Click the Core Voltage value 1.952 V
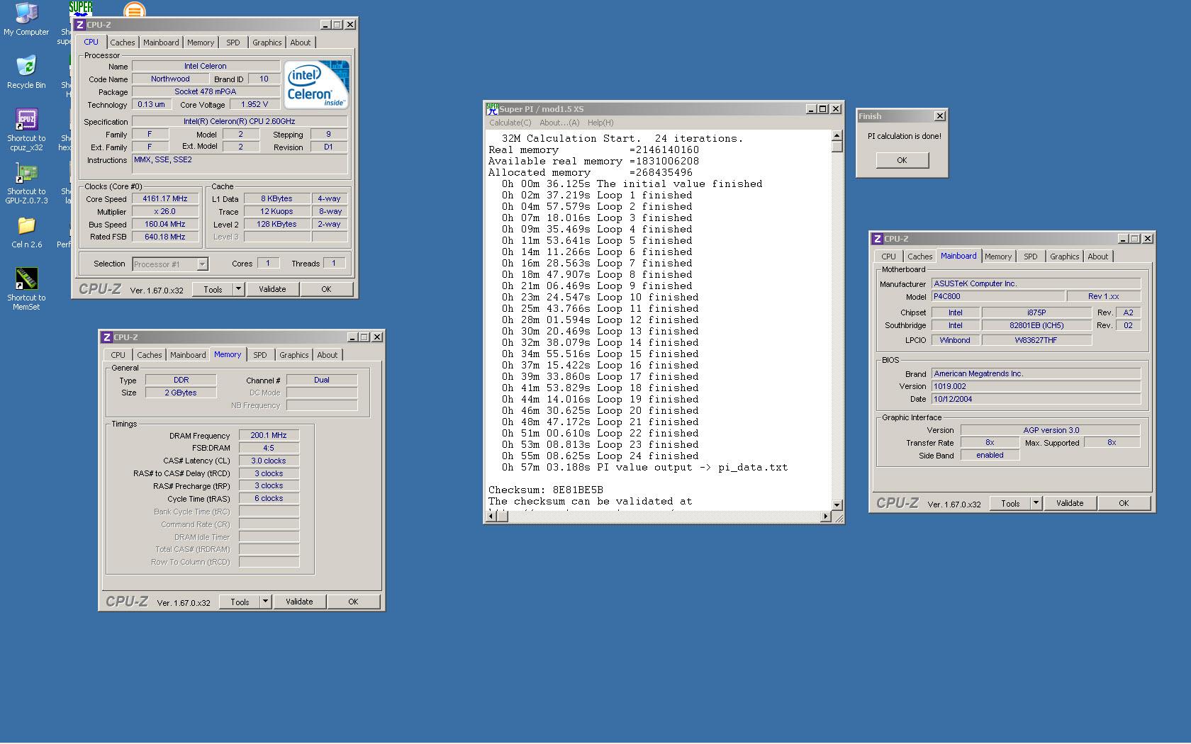Viewport: 1191px width, 744px height. coord(255,104)
